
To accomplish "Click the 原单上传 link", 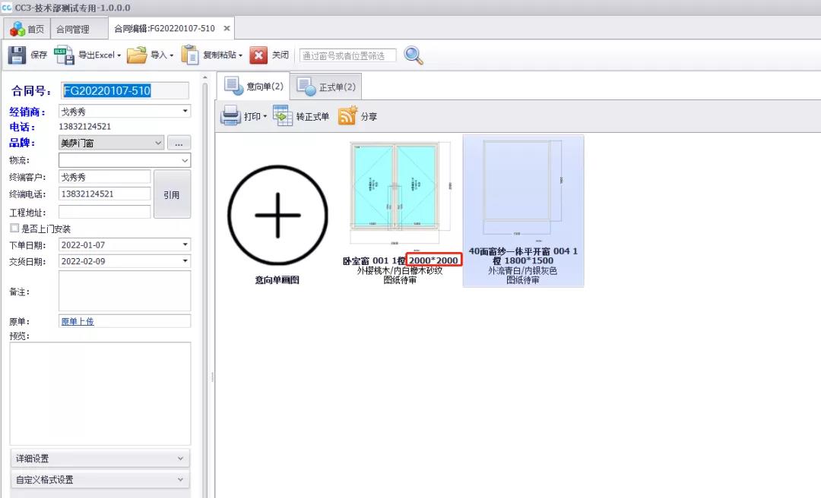I will pyautogui.click(x=78, y=321).
